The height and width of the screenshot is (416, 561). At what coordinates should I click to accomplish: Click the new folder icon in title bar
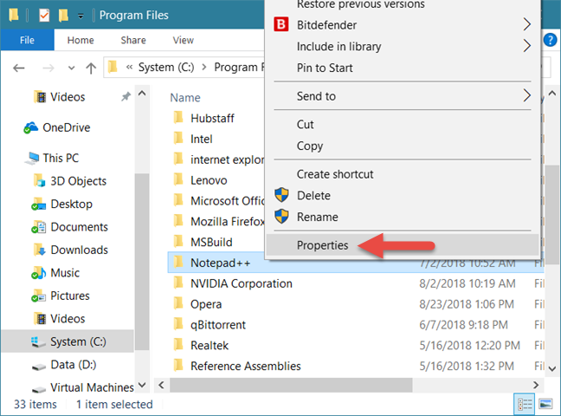pos(64,16)
